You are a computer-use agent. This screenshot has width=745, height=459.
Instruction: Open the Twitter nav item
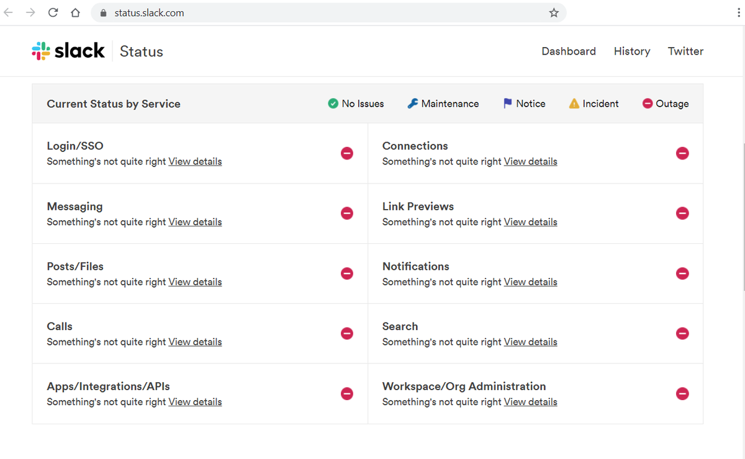[x=685, y=51]
